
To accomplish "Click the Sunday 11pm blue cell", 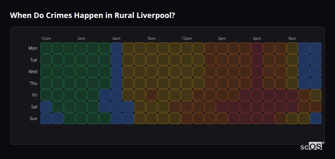I will [316, 118].
